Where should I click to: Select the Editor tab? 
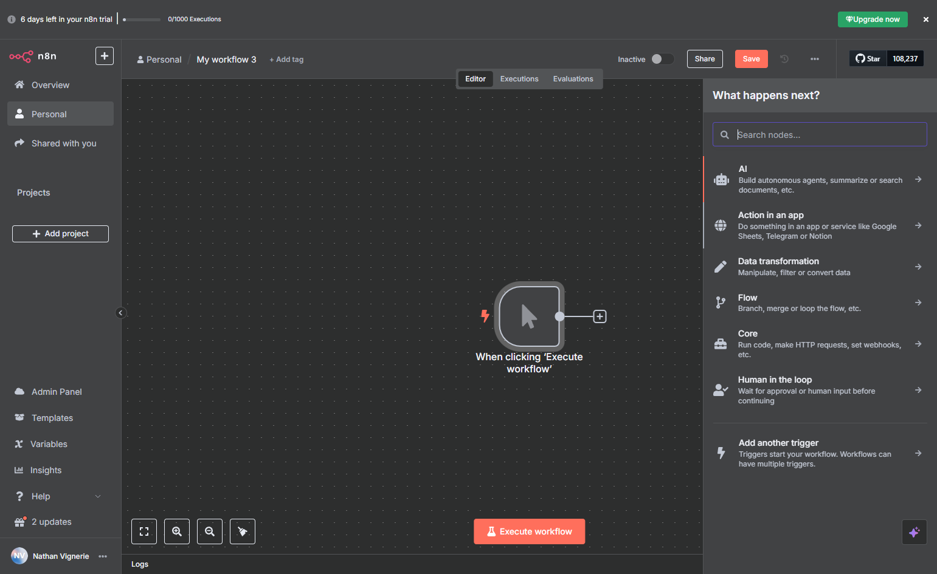[475, 79]
